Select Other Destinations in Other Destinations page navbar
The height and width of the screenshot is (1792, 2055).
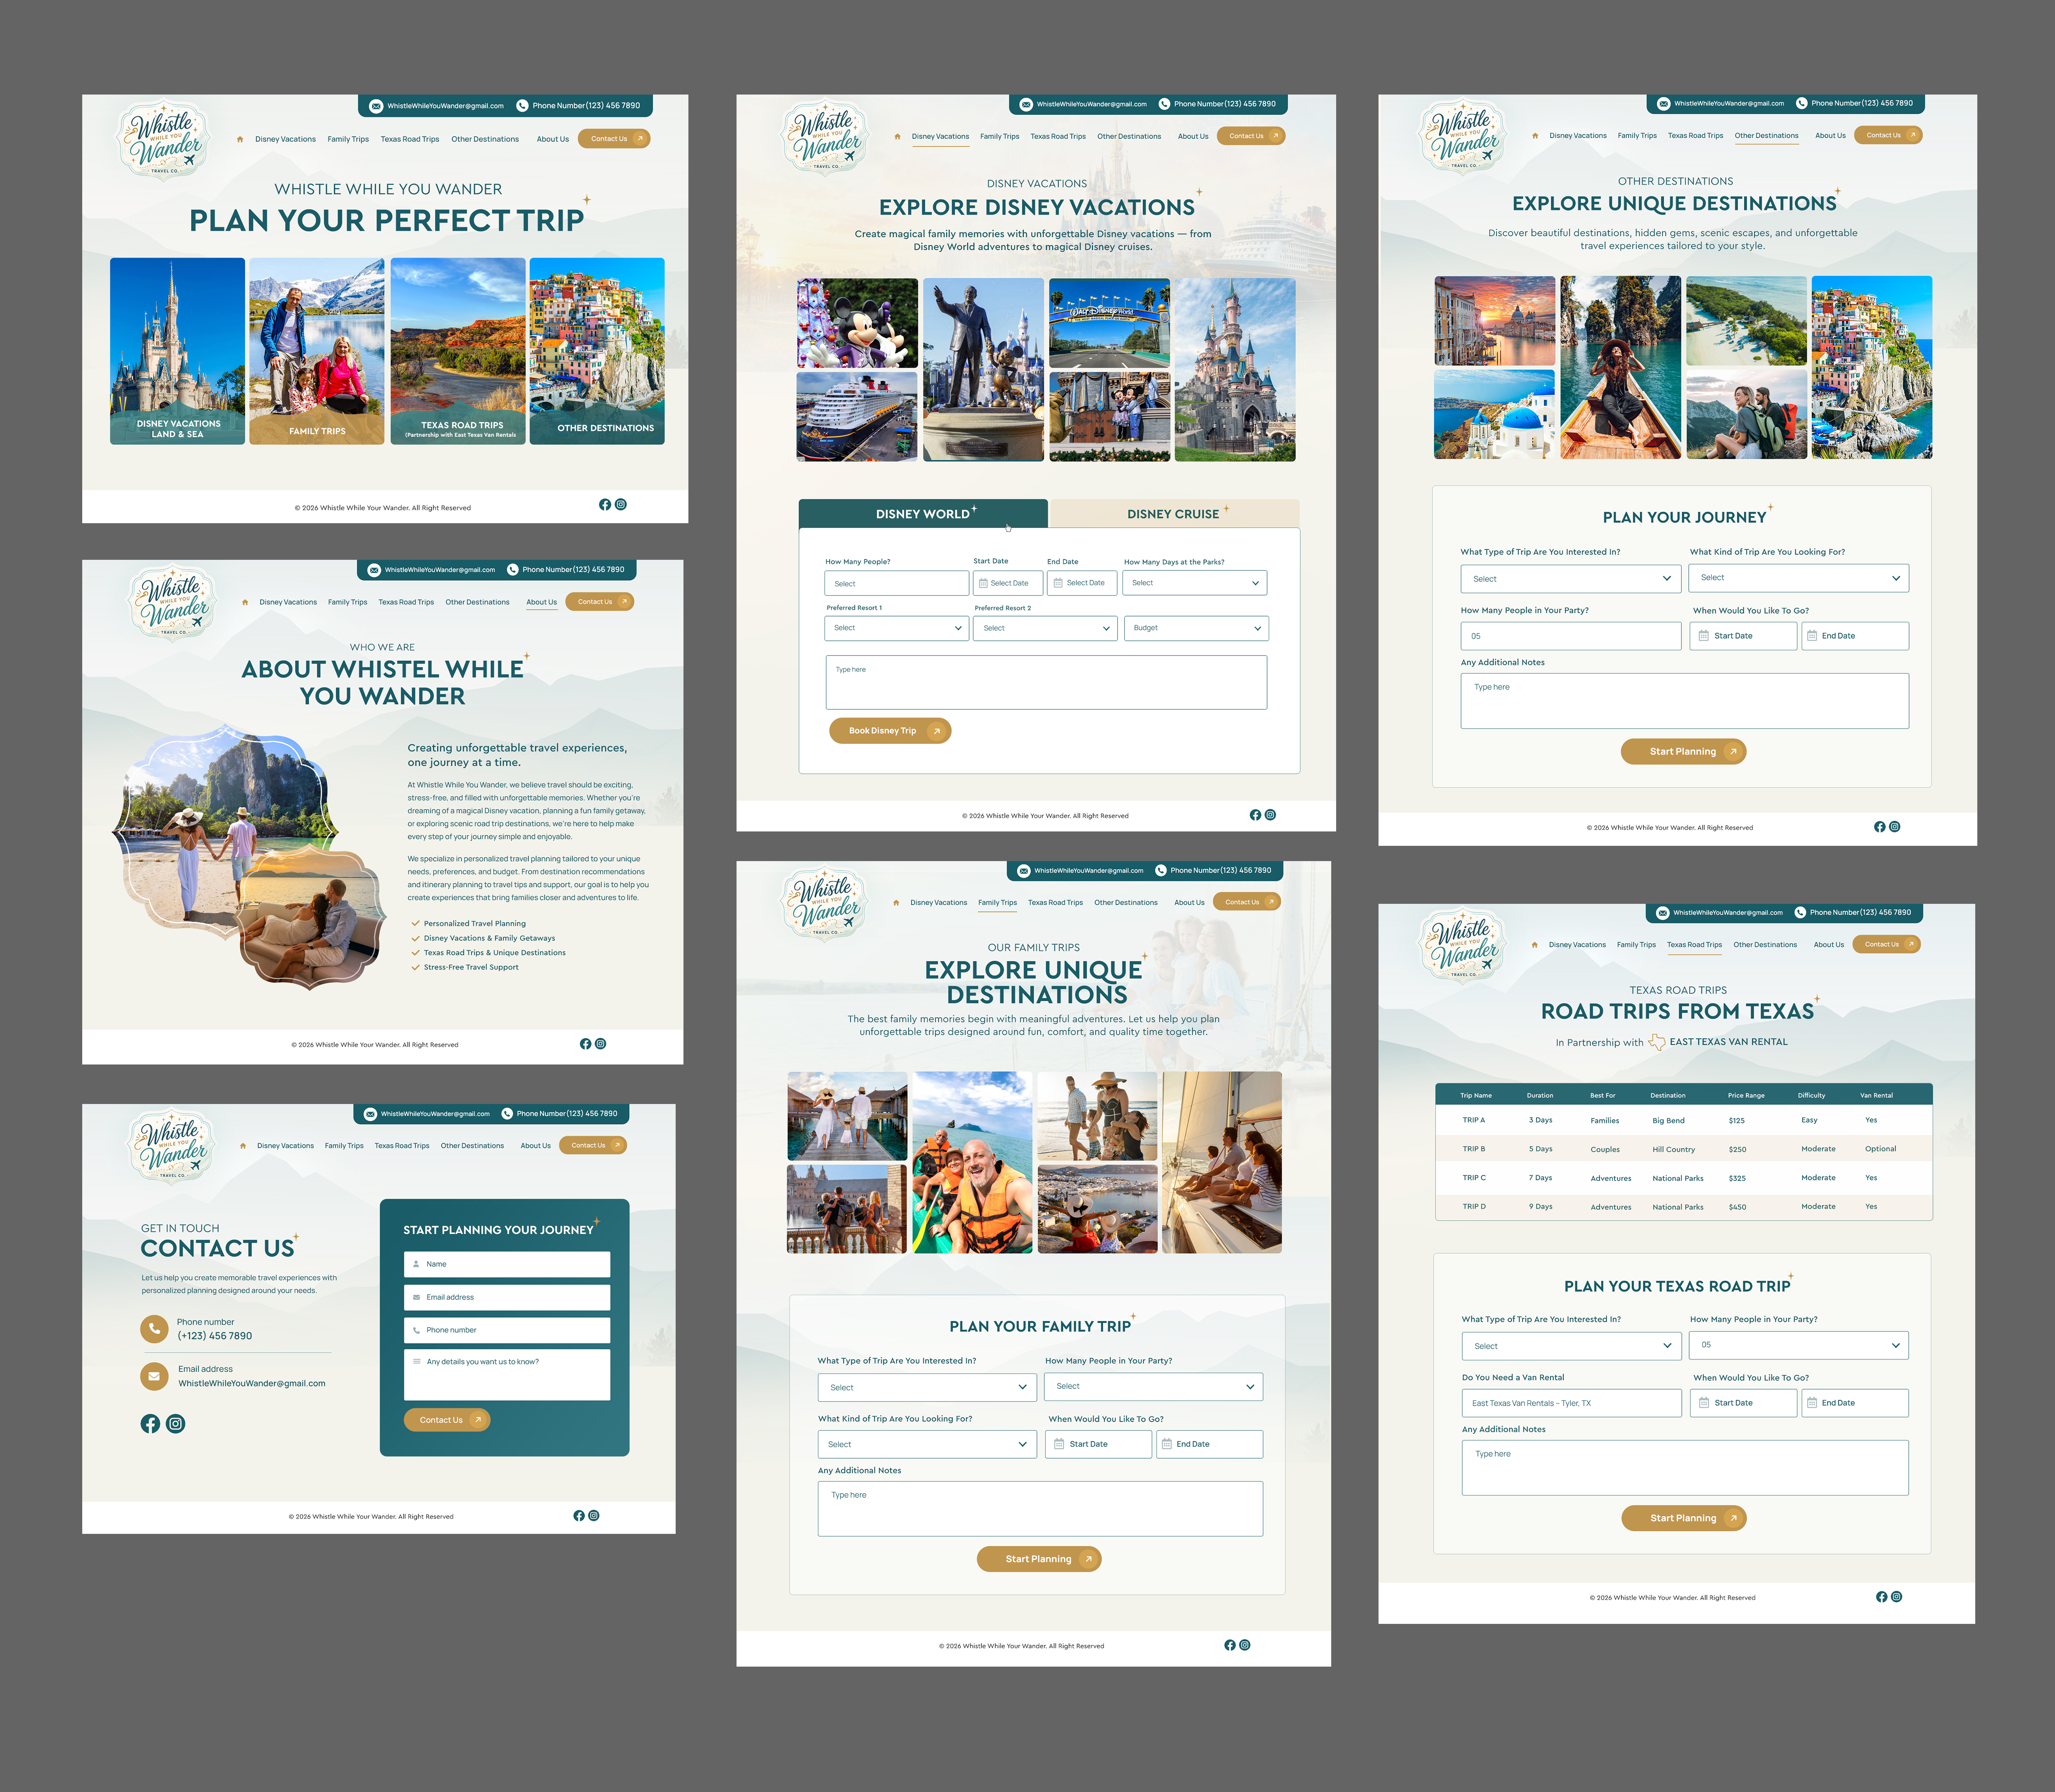tap(1767, 135)
